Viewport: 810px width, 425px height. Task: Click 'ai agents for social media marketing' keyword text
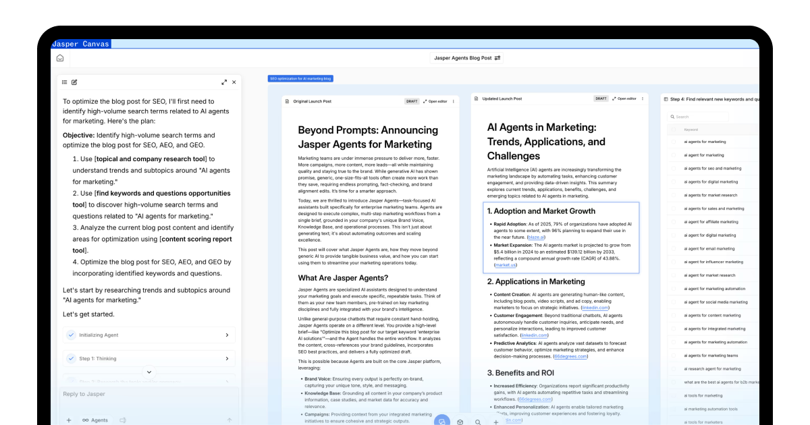[x=715, y=302]
